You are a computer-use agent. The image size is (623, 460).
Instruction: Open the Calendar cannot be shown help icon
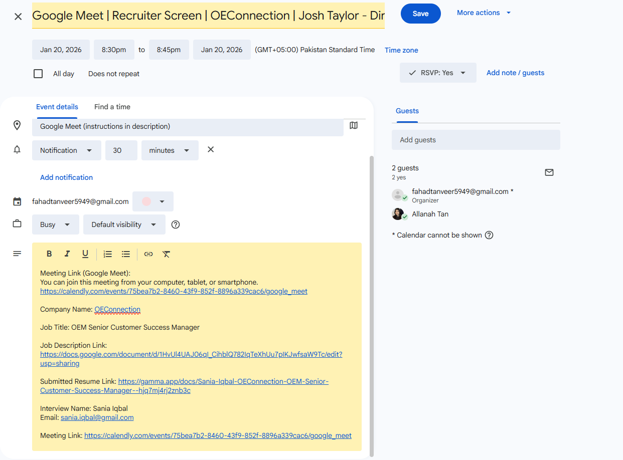[489, 235]
